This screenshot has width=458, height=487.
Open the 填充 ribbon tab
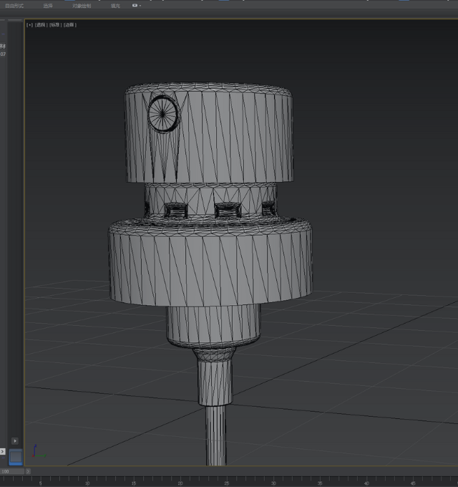point(115,6)
